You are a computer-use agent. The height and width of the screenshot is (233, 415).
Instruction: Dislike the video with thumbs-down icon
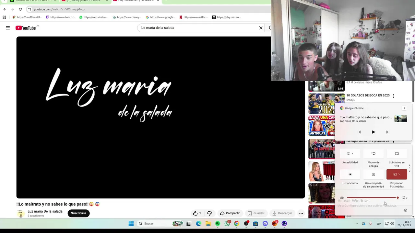pos(209,213)
